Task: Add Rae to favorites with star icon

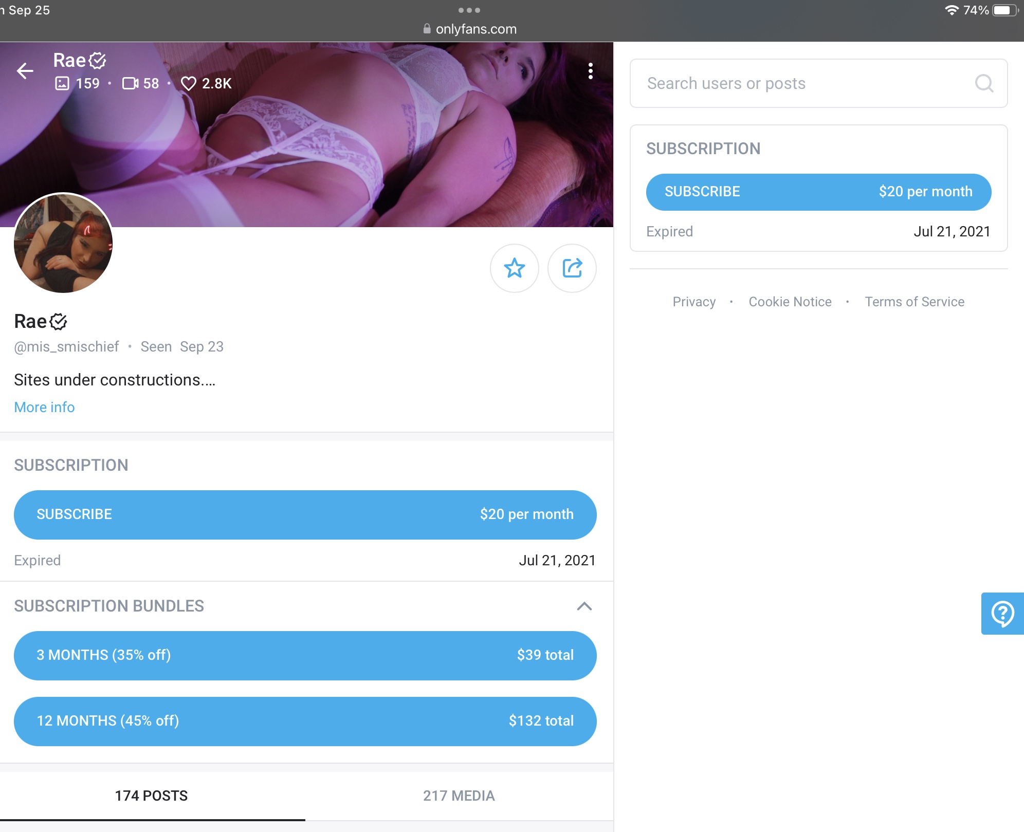Action: (x=514, y=268)
